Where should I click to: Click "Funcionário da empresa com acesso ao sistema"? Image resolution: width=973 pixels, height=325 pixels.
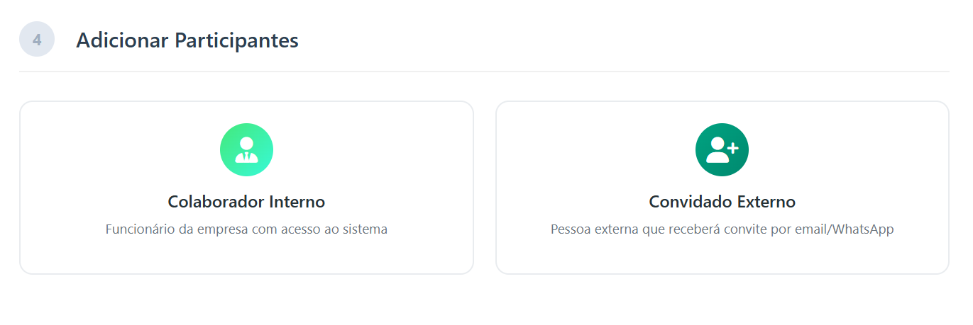click(x=246, y=229)
